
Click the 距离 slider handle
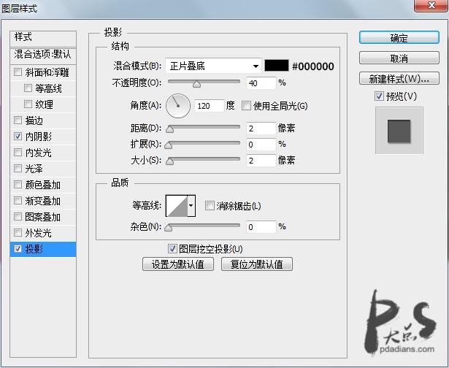(x=169, y=129)
